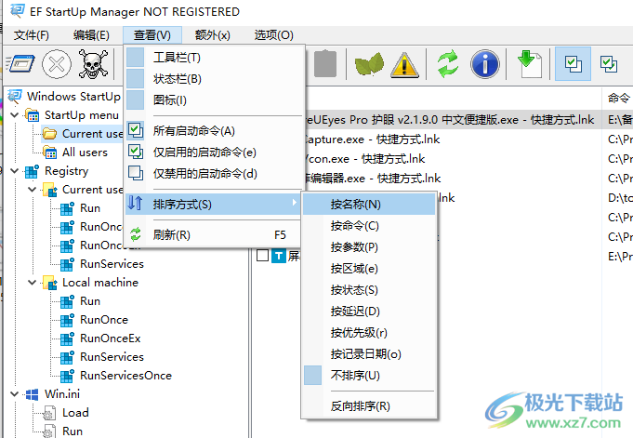
Task: Select Run under Registry Current user
Action: point(90,208)
